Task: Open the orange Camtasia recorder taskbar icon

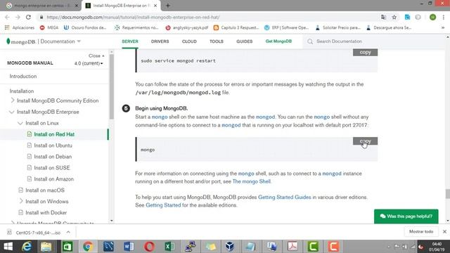Action: pyautogui.click(x=333, y=247)
